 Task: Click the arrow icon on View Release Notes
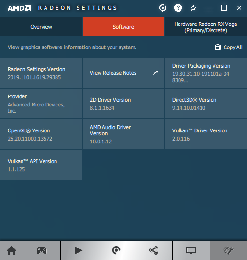point(156,73)
